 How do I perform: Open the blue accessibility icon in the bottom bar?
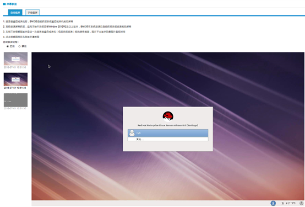(x=273, y=203)
